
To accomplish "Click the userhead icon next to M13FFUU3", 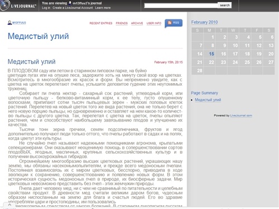I will [x=9, y=23].
